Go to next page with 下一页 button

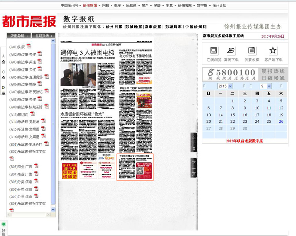(x=194, y=168)
